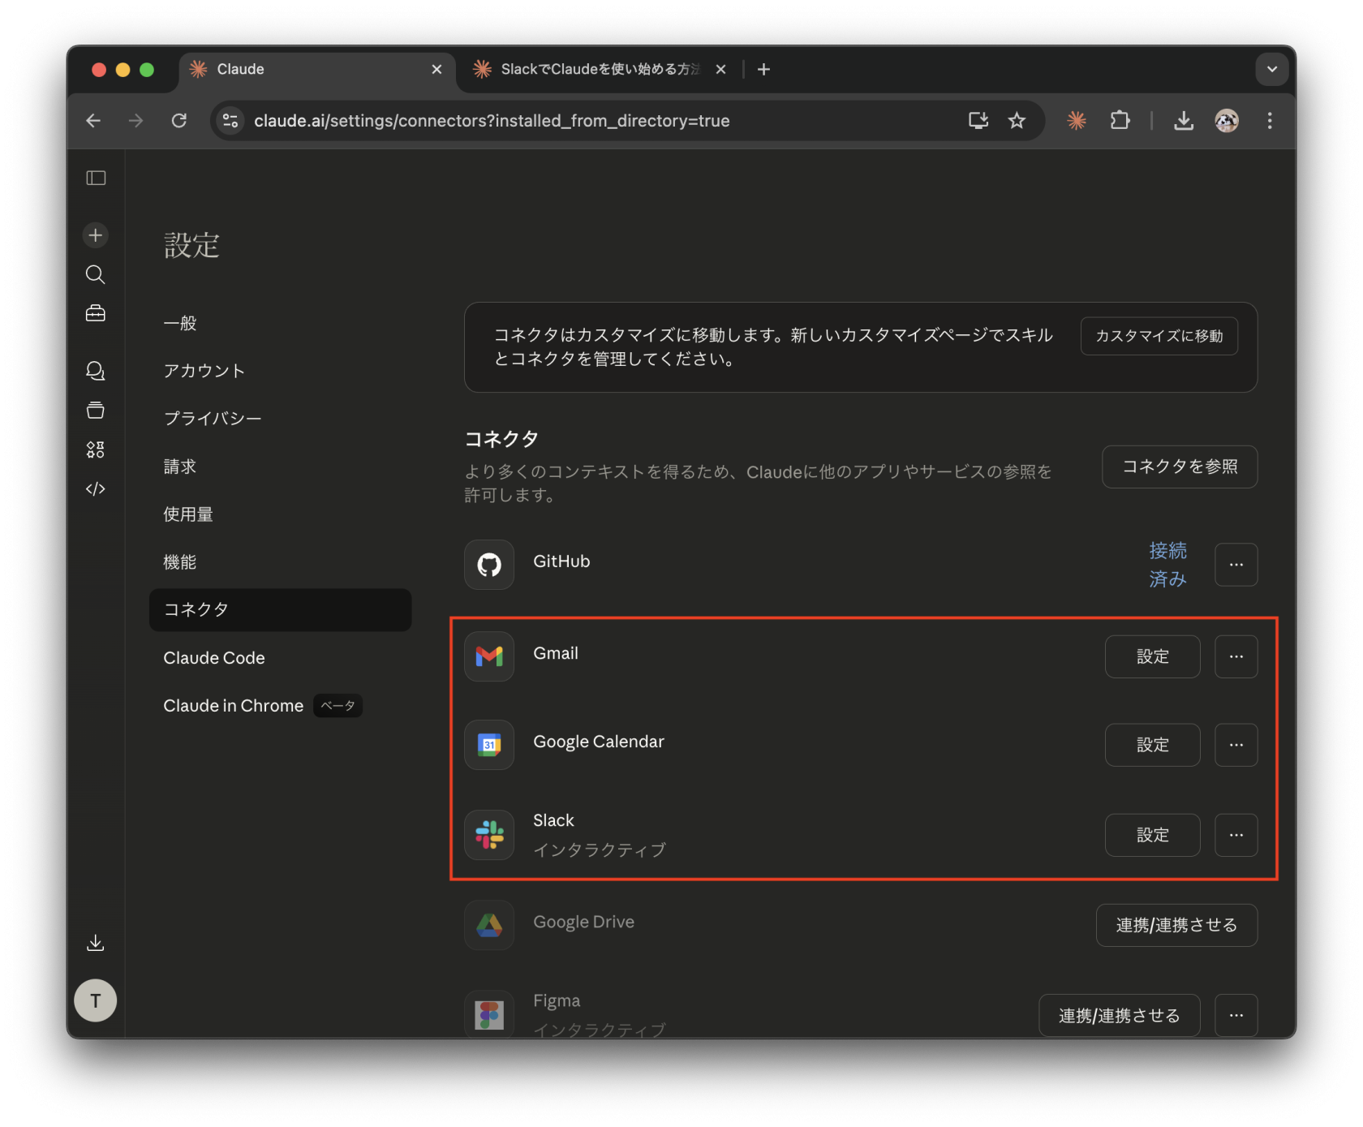Click 連携/連携させる for Google Drive
1363x1127 pixels.
pos(1176,925)
